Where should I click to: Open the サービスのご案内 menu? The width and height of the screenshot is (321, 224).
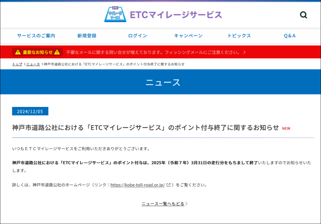click(36, 36)
